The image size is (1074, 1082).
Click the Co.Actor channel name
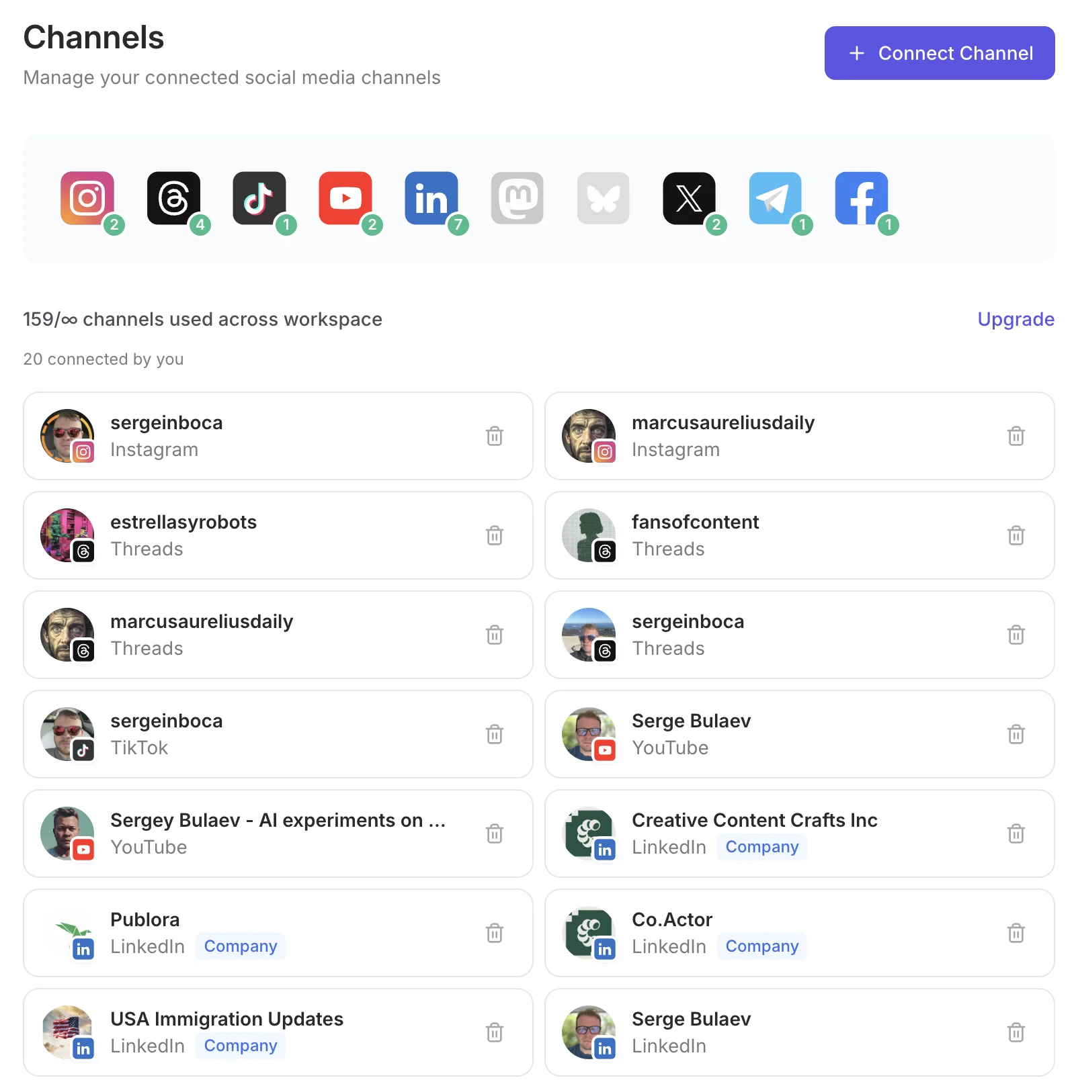click(672, 919)
